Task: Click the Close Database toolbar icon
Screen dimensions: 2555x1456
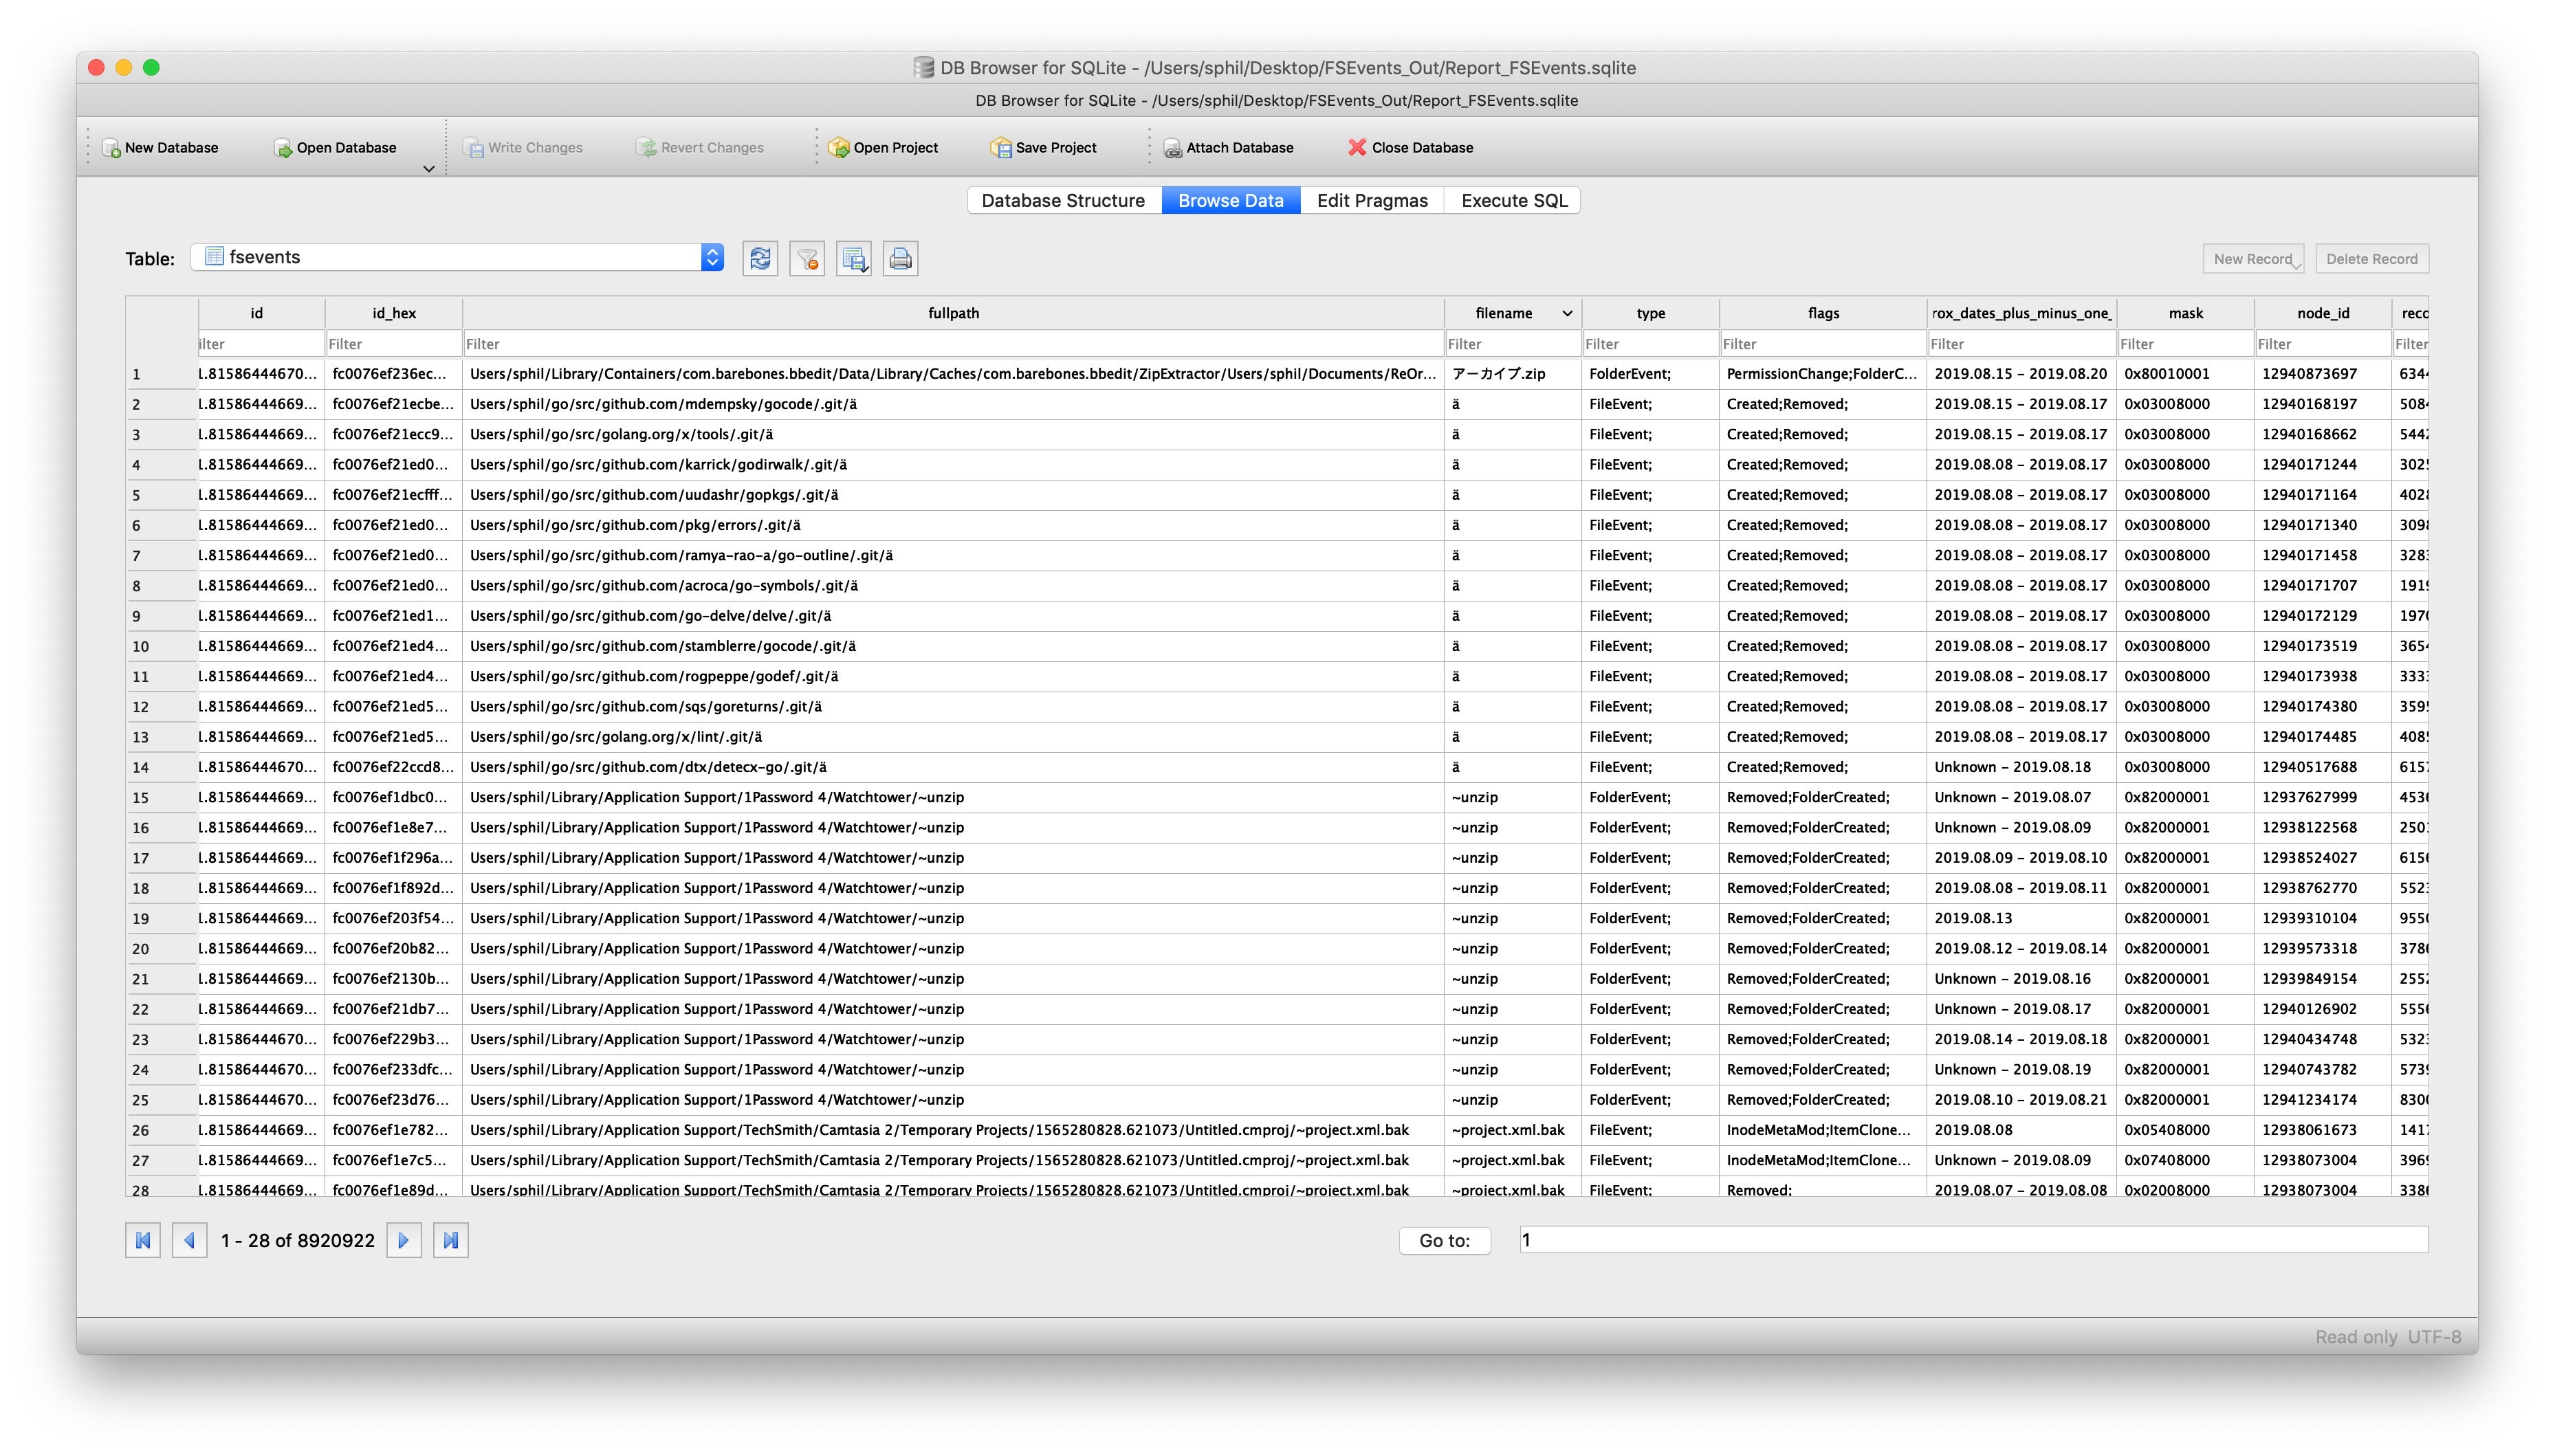Action: pyautogui.click(x=1410, y=147)
